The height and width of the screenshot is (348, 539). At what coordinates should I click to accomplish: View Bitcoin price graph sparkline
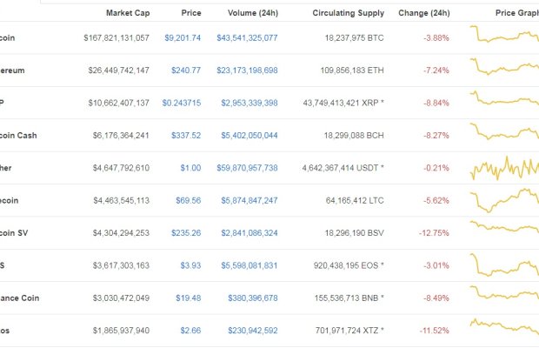(504, 34)
